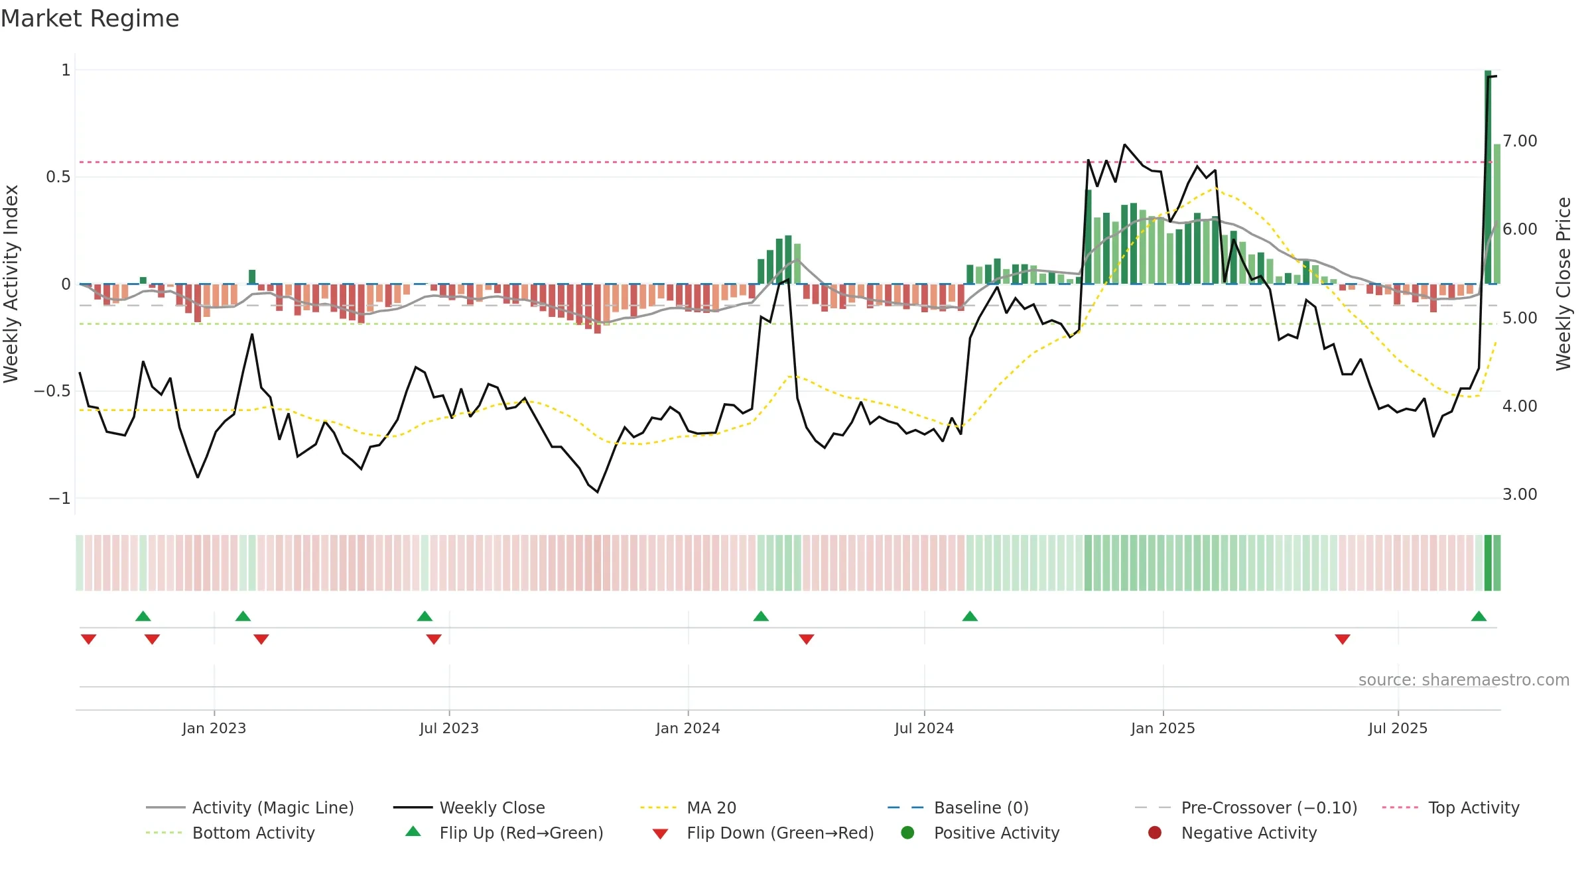Click the Jul 2023 x-axis label
The width and height of the screenshot is (1592, 895).
[x=449, y=728]
